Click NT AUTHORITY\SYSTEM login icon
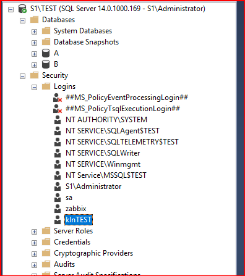Screen dimensions: 245x276 (58, 120)
